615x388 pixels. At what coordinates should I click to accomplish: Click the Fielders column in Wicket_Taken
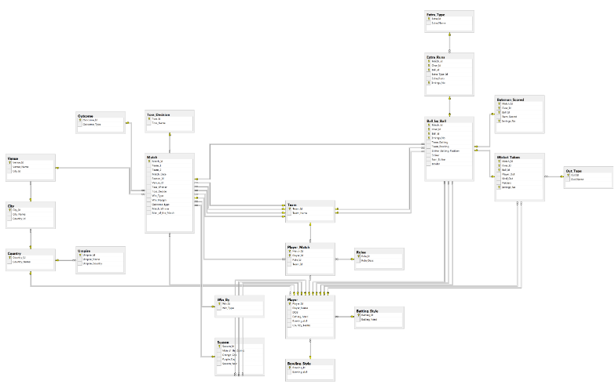click(x=519, y=183)
